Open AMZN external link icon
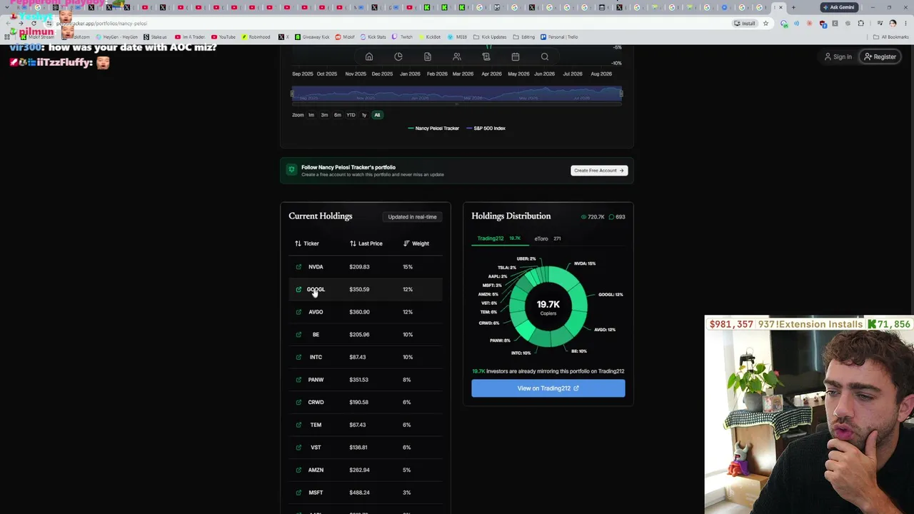Image resolution: width=914 pixels, height=514 pixels. pyautogui.click(x=298, y=470)
